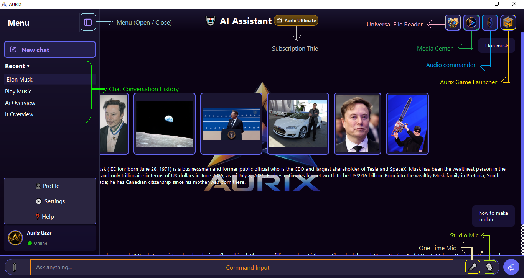The width and height of the screenshot is (524, 278).
Task: Maximize the AURIX window
Action: [497, 4]
